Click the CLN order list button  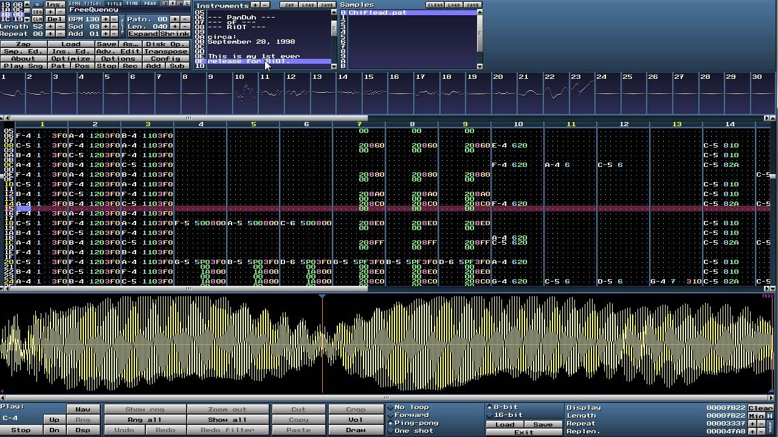[x=38, y=19]
